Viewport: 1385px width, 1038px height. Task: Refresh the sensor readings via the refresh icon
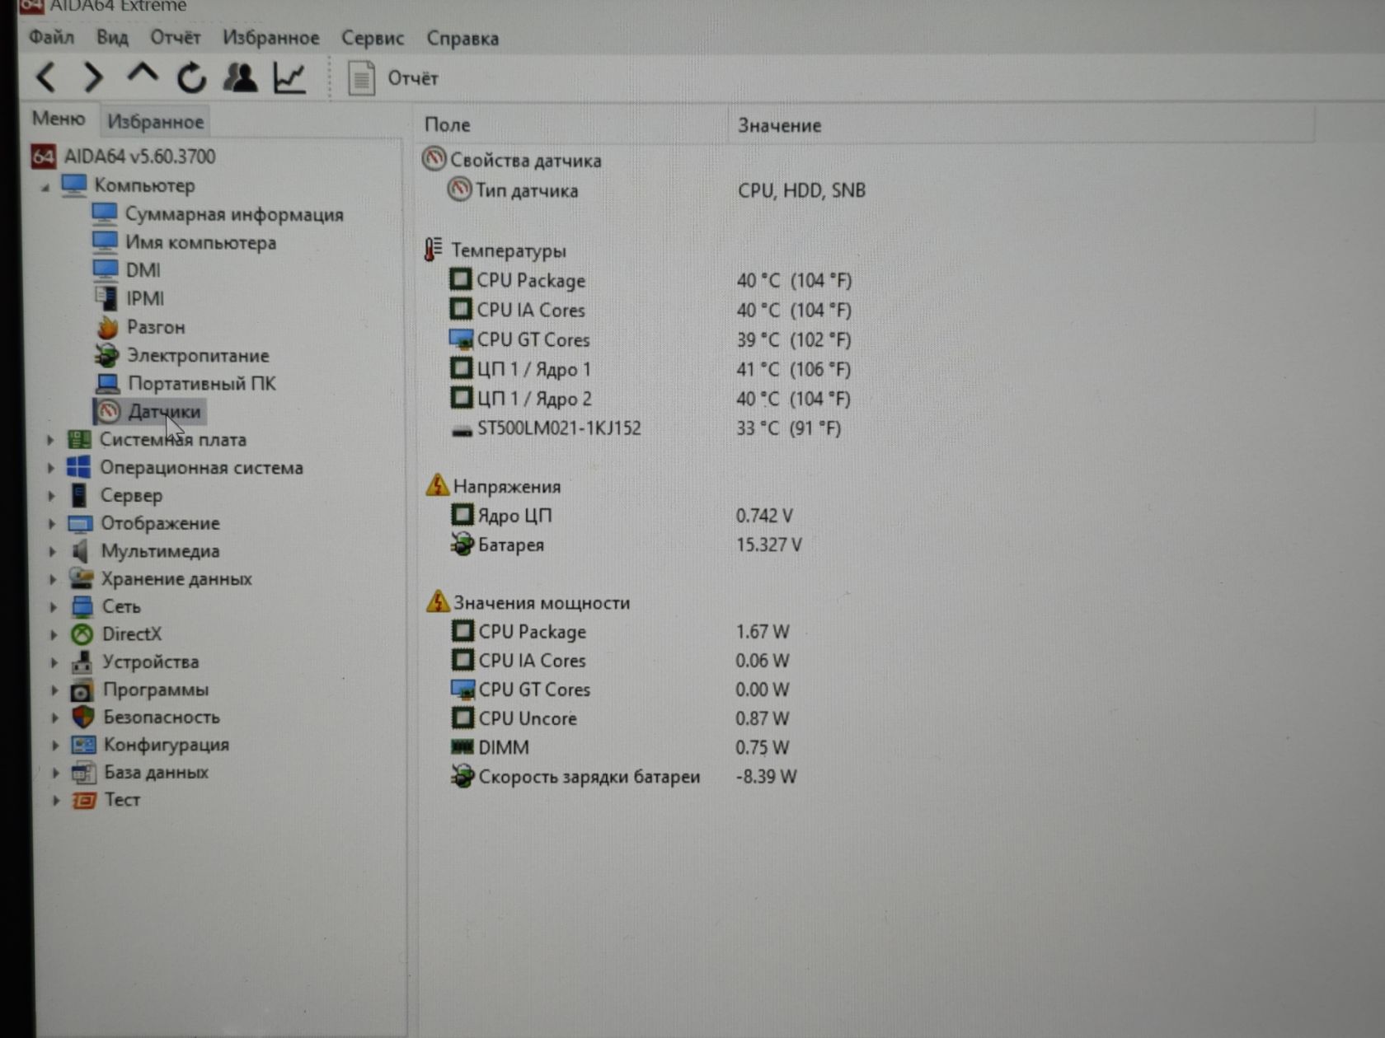[x=191, y=78]
